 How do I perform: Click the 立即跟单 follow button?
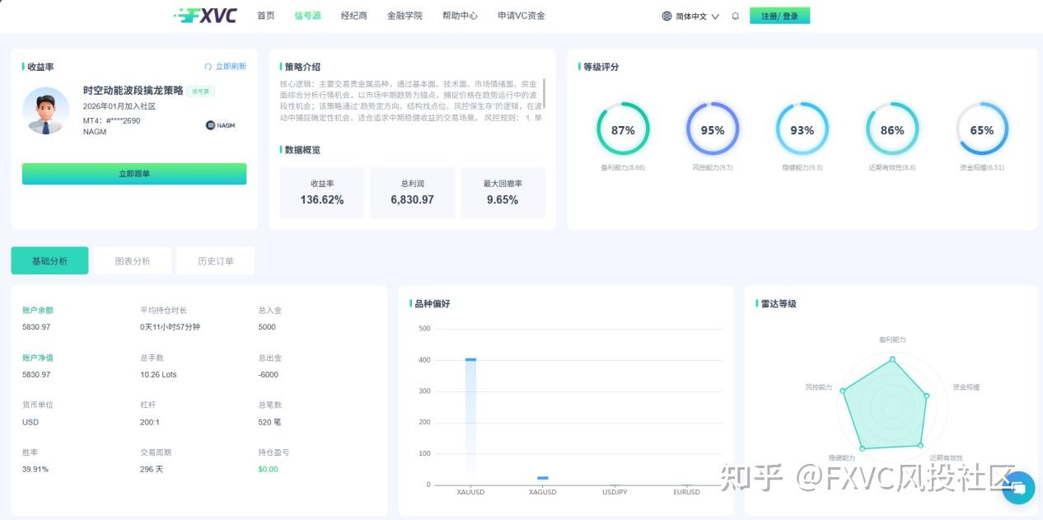(x=133, y=173)
